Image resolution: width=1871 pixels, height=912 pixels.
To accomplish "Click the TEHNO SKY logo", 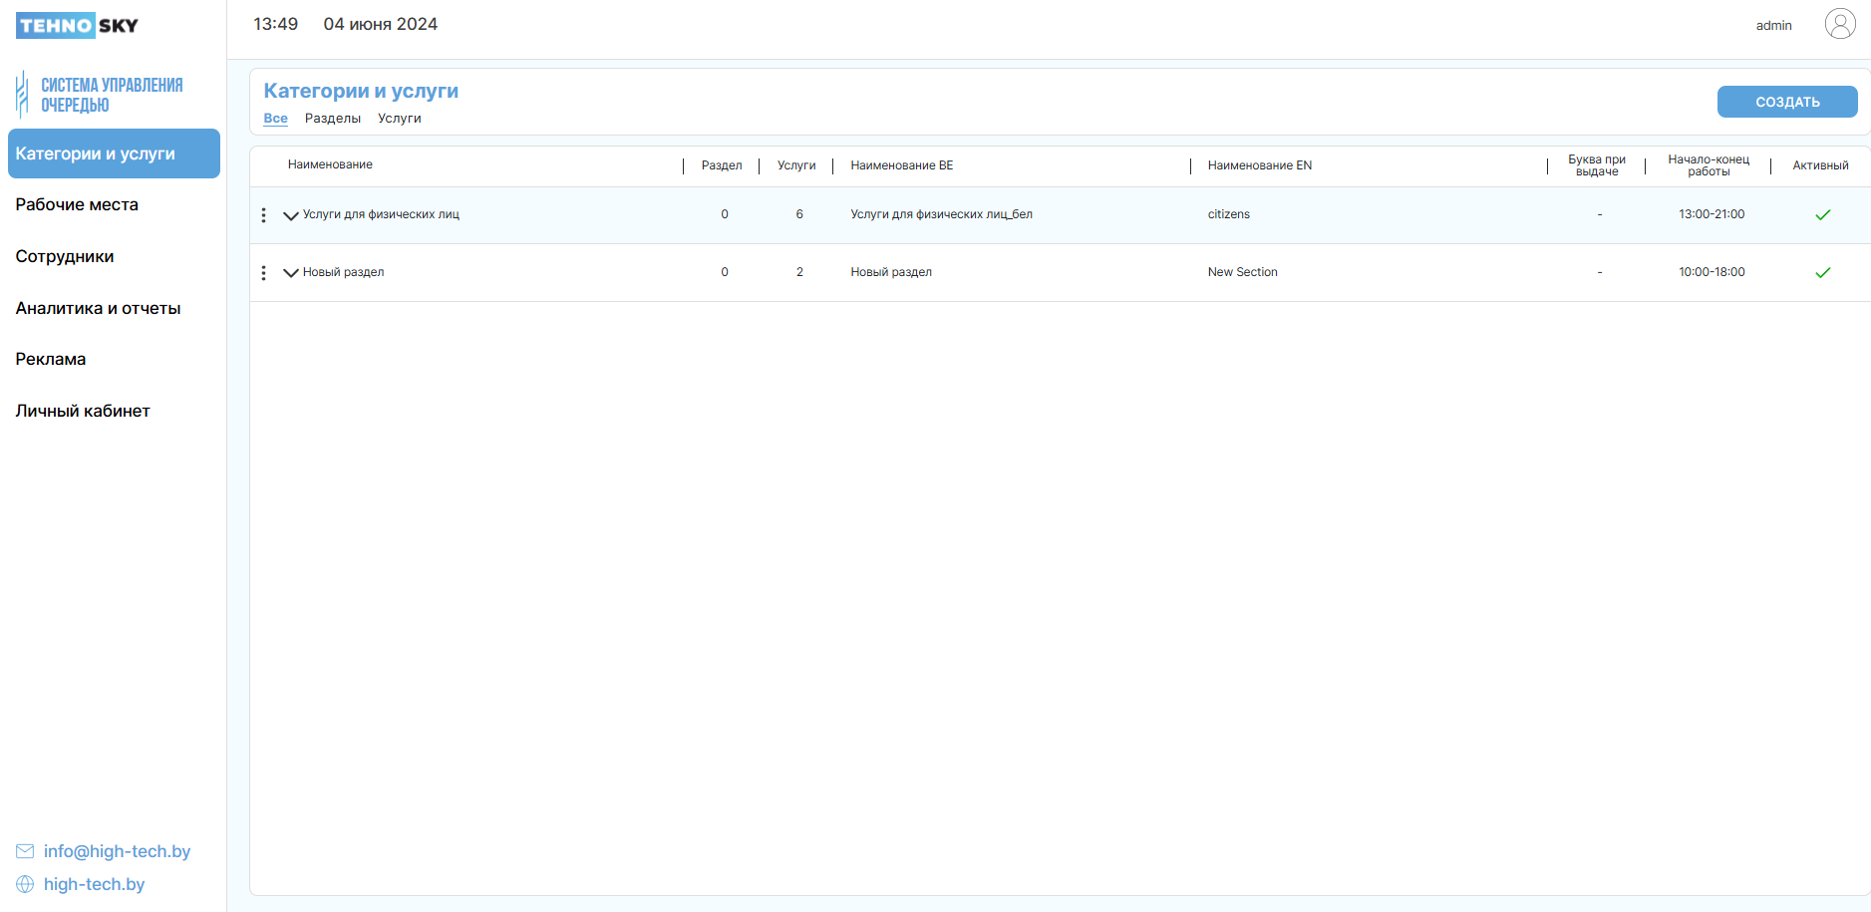I will (77, 26).
